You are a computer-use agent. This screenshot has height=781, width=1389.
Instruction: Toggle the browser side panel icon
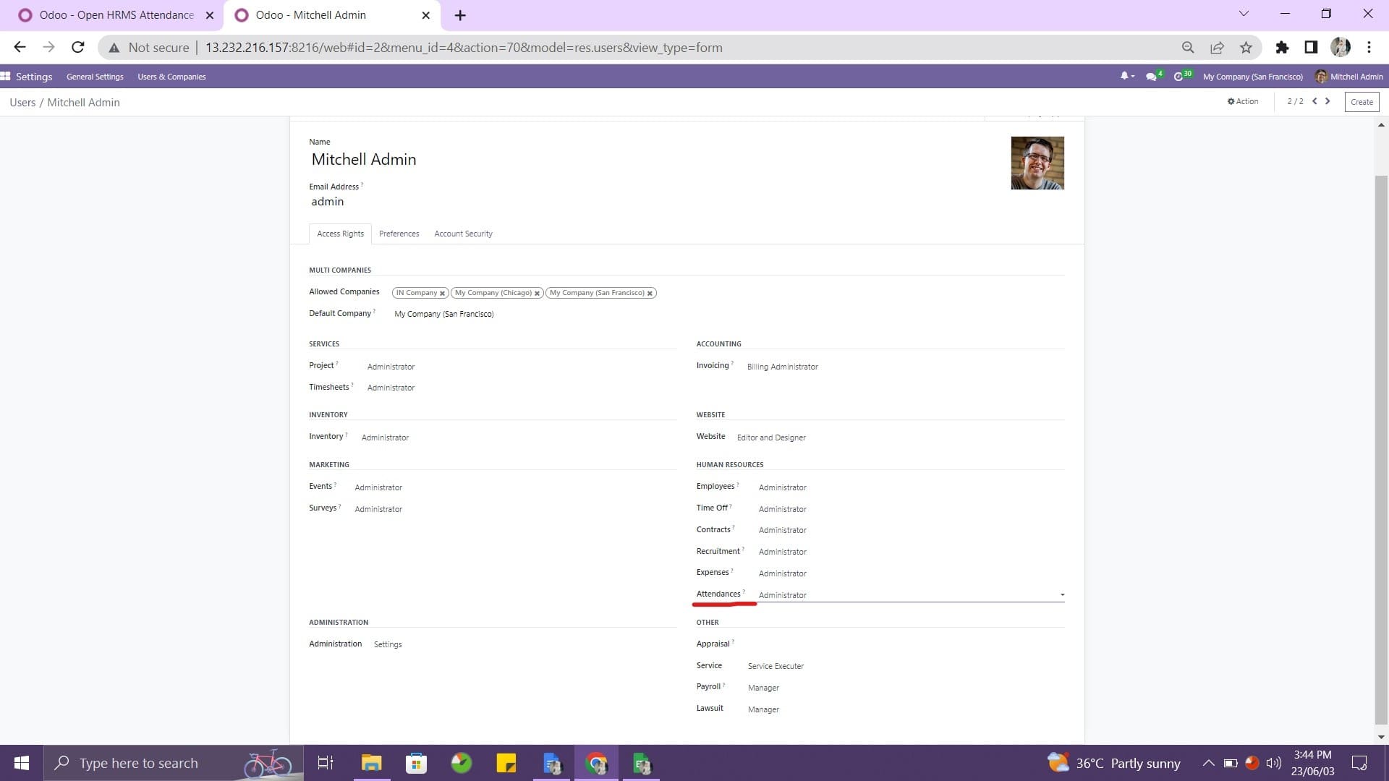(x=1311, y=48)
